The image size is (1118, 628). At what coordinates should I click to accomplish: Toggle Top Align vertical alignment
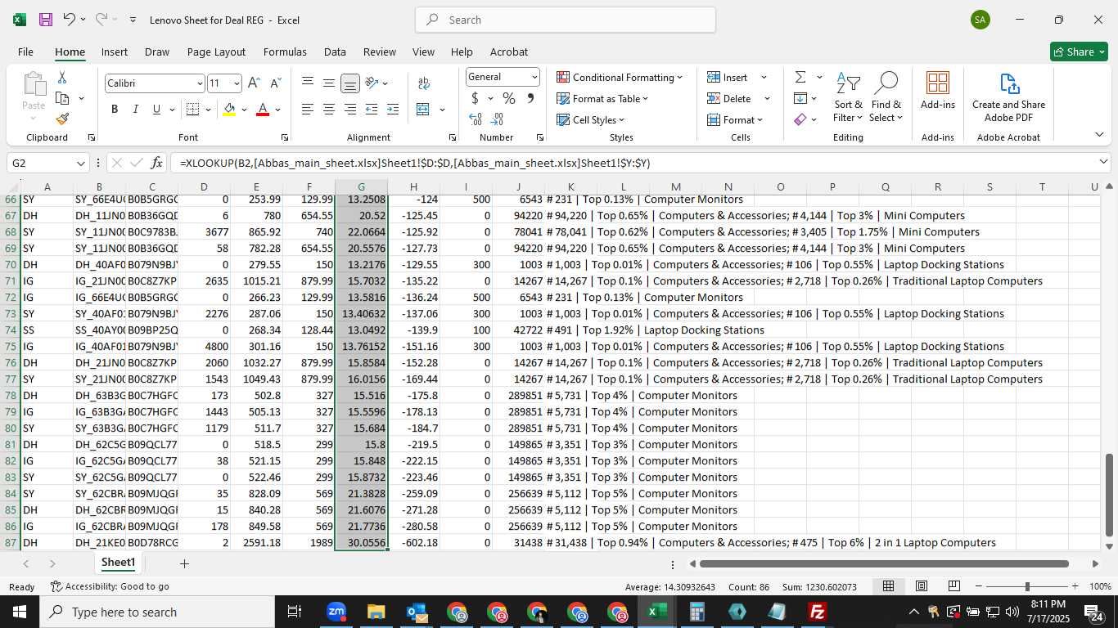[x=308, y=83]
